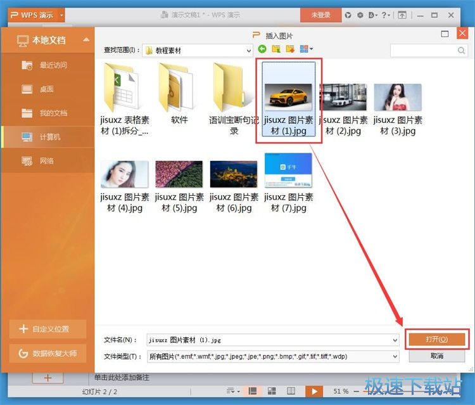The width and height of the screenshot is (475, 405).
Task: Expand the 文件类型 dropdown arrow
Action: click(x=395, y=356)
